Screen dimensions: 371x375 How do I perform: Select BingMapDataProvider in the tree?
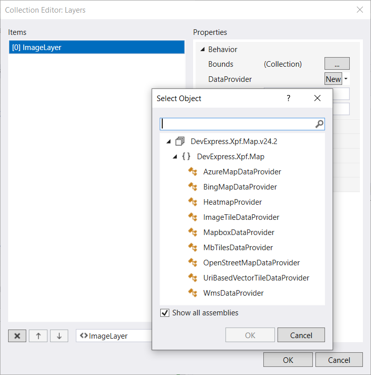click(x=240, y=187)
